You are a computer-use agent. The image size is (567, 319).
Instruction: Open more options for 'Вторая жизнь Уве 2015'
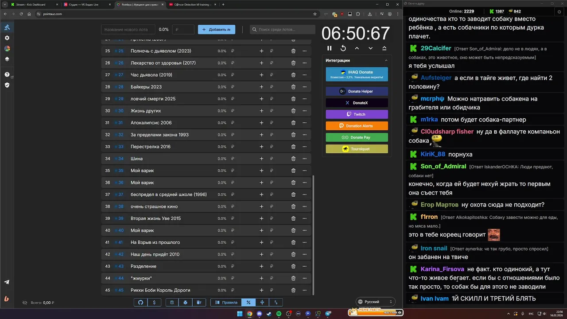pyautogui.click(x=304, y=218)
